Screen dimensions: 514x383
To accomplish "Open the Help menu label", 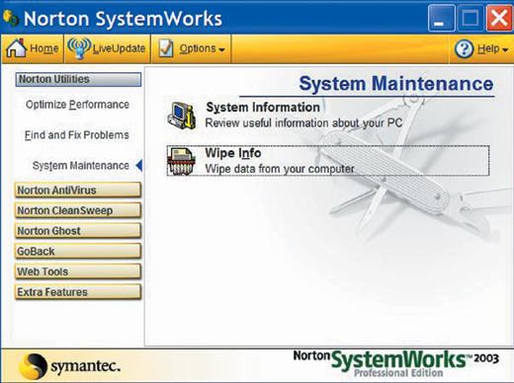I will [x=488, y=48].
